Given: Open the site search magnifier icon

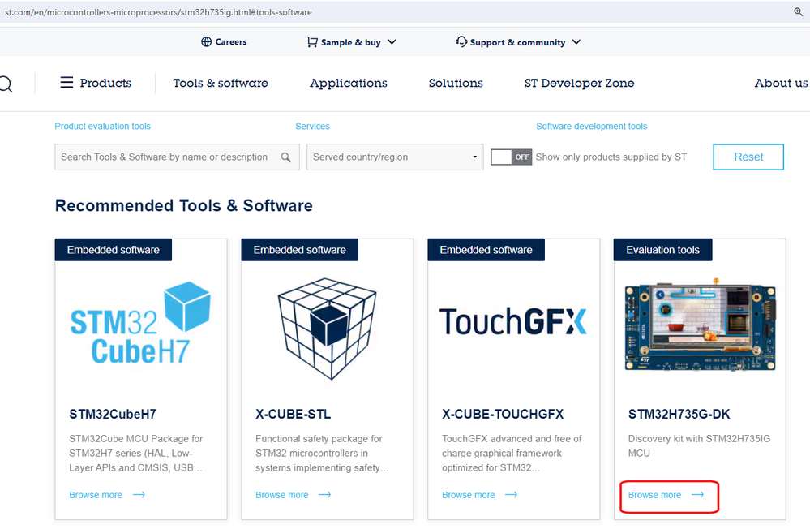Looking at the screenshot, I should (5, 84).
